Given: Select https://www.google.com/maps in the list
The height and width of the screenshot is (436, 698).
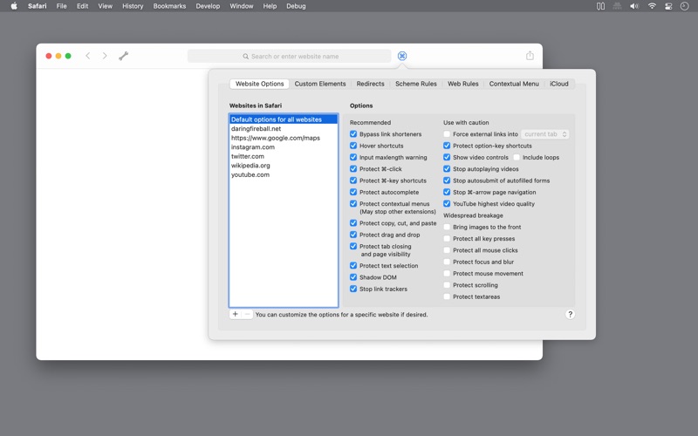Looking at the screenshot, I should coord(283,138).
